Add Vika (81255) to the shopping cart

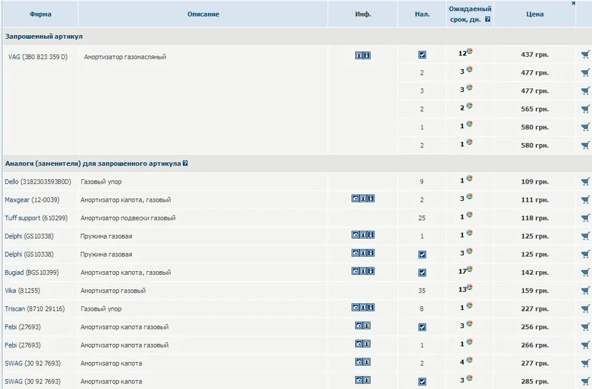585,290
